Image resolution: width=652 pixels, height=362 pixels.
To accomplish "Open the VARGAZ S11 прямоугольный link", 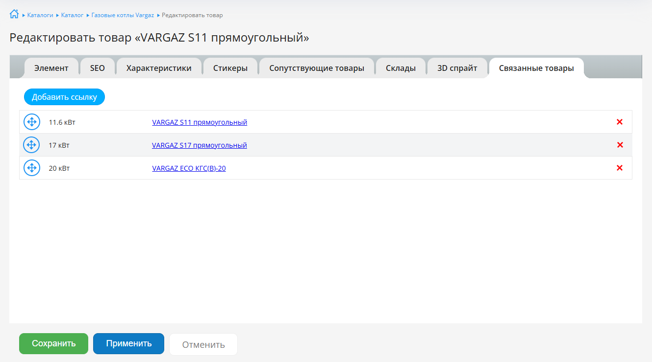I will coord(200,122).
